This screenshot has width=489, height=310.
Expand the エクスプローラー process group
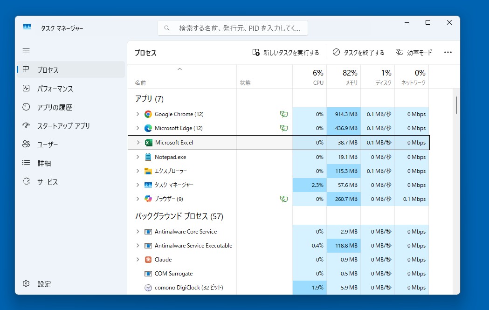(138, 171)
